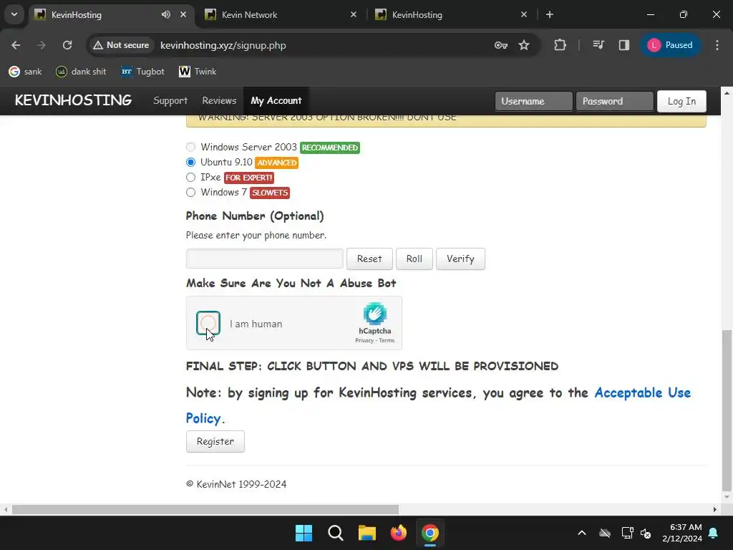Click the Log In button
Screen dimensions: 733x550
681,102
